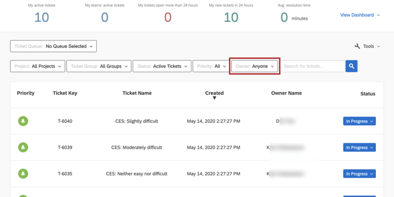394x197 pixels.
Task: Change the In Progress status for T-6035
Action: (x=359, y=173)
